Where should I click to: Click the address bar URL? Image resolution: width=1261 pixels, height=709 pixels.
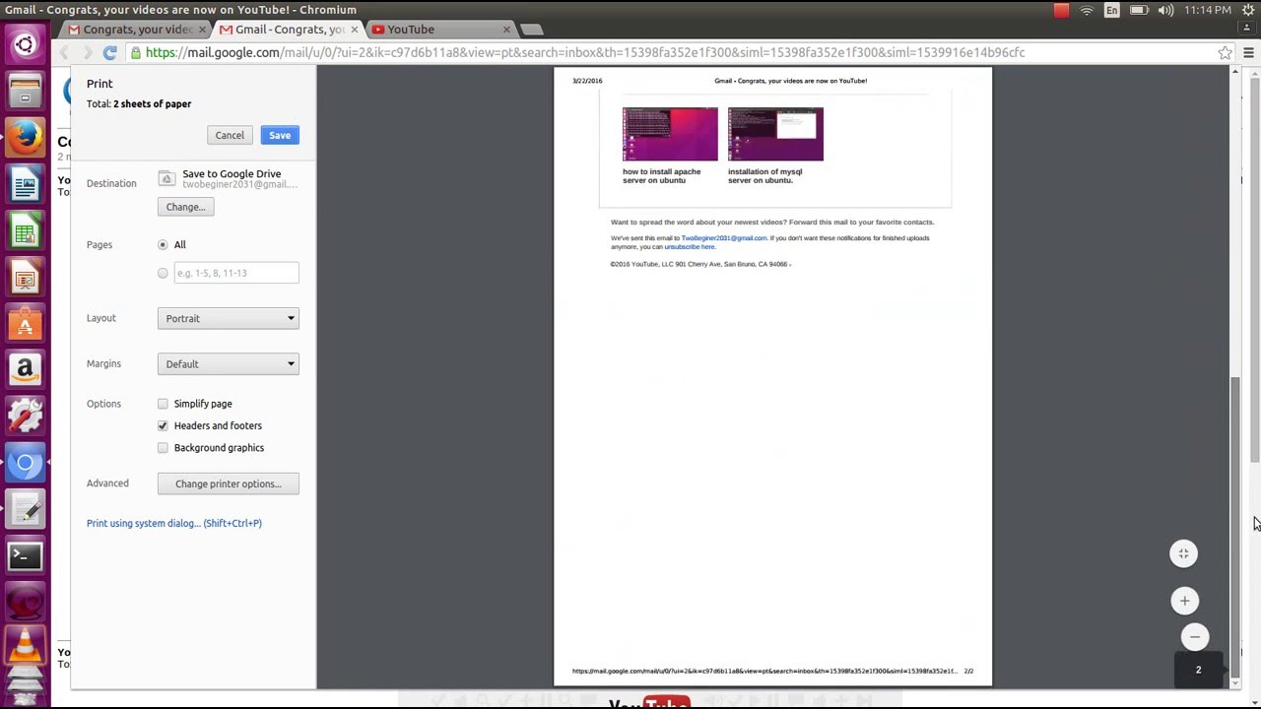coord(585,52)
